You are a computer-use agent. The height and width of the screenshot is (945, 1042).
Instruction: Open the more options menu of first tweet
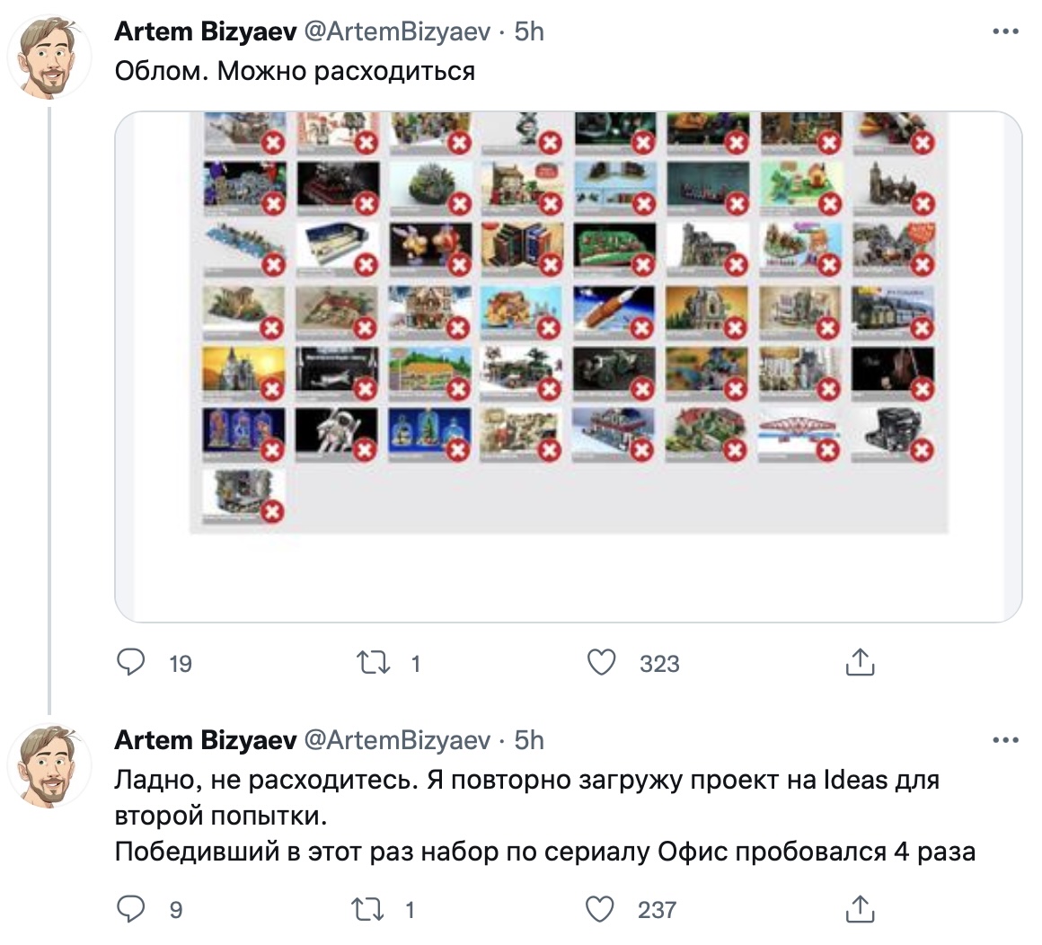(1005, 31)
